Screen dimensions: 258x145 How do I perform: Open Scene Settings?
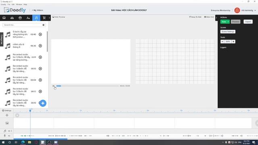pyautogui.click(x=228, y=31)
